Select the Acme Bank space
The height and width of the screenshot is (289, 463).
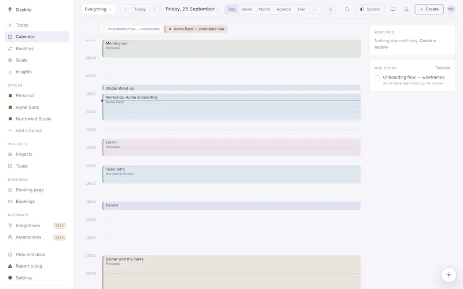[37, 108]
